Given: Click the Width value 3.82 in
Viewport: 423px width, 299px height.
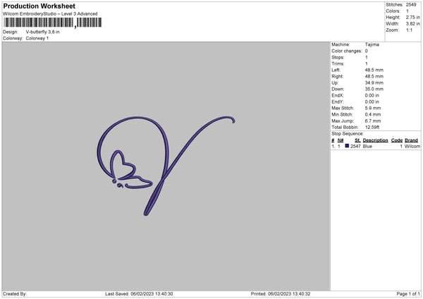Looking at the screenshot, I should 412,24.
